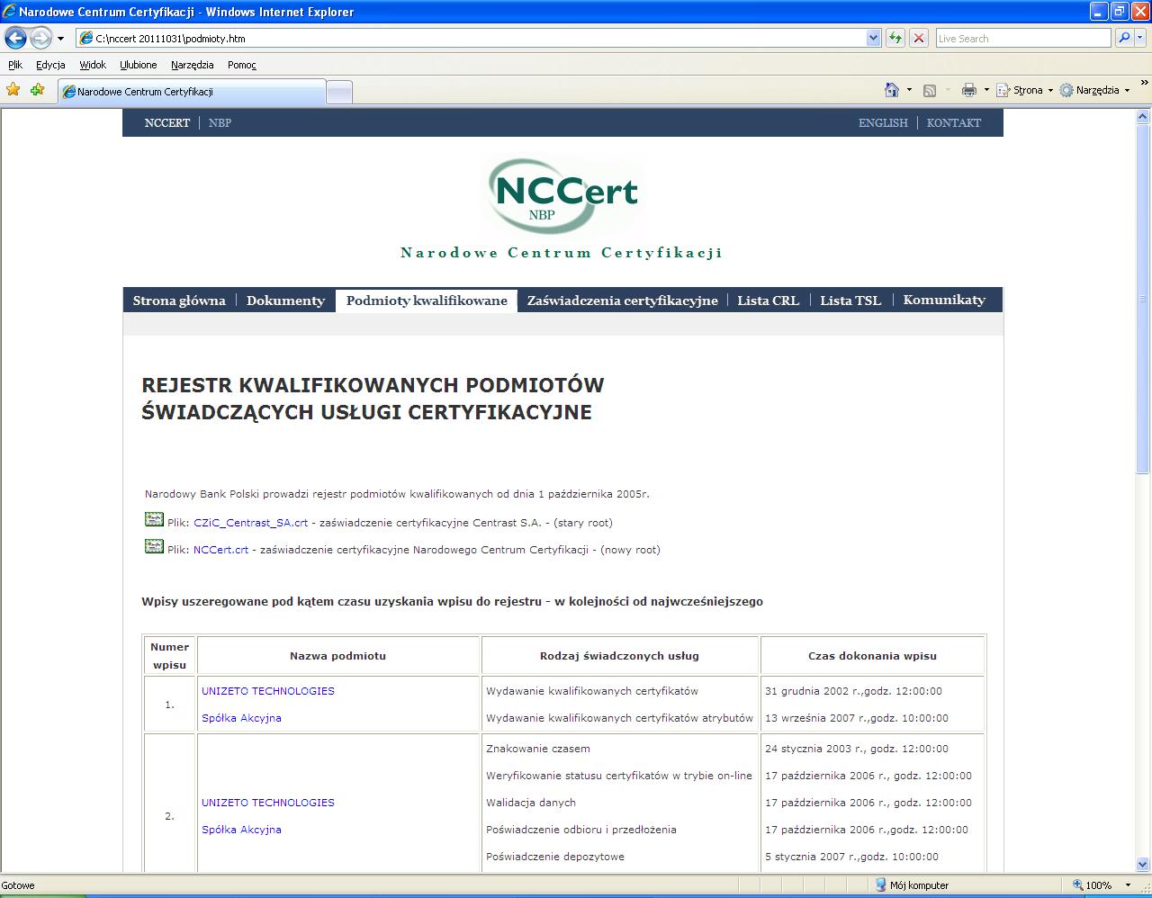This screenshot has height=898, width=1152.
Task: Open the Lista CRL tab
Action: point(768,301)
